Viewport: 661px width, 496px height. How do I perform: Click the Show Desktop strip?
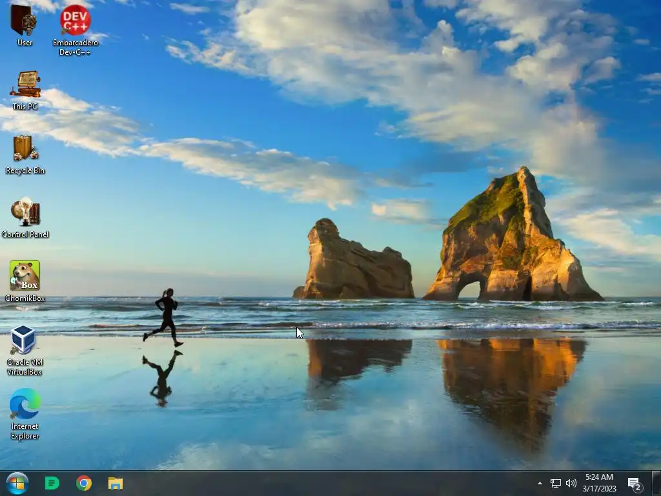point(656,483)
